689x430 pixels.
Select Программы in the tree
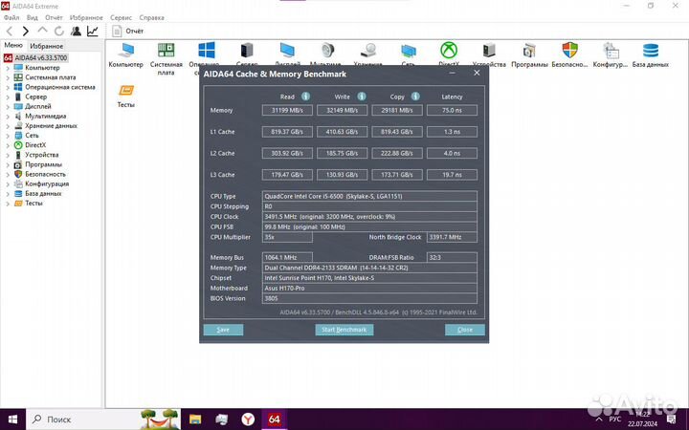pos(43,164)
